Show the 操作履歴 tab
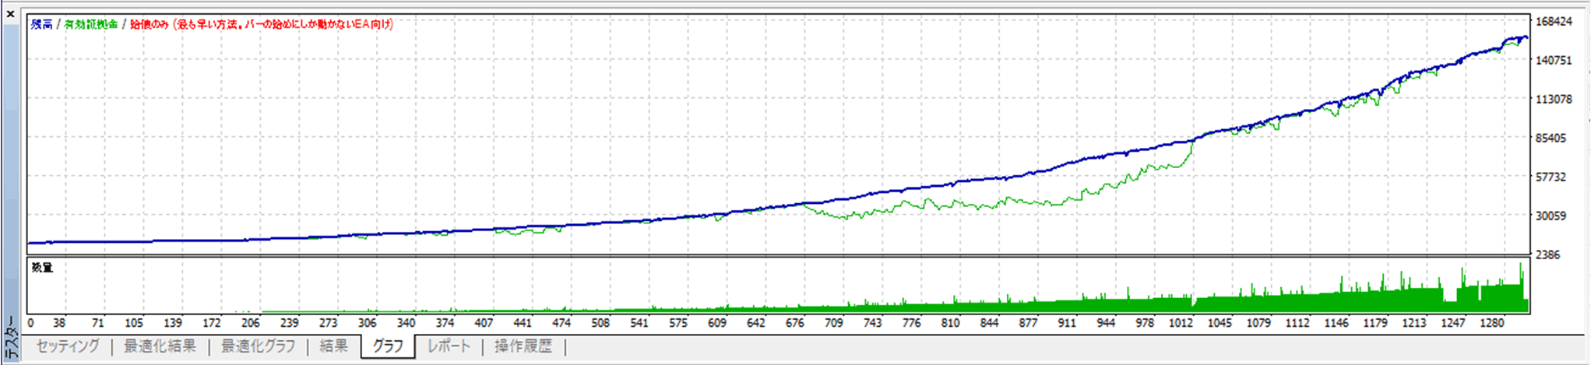 pos(523,346)
